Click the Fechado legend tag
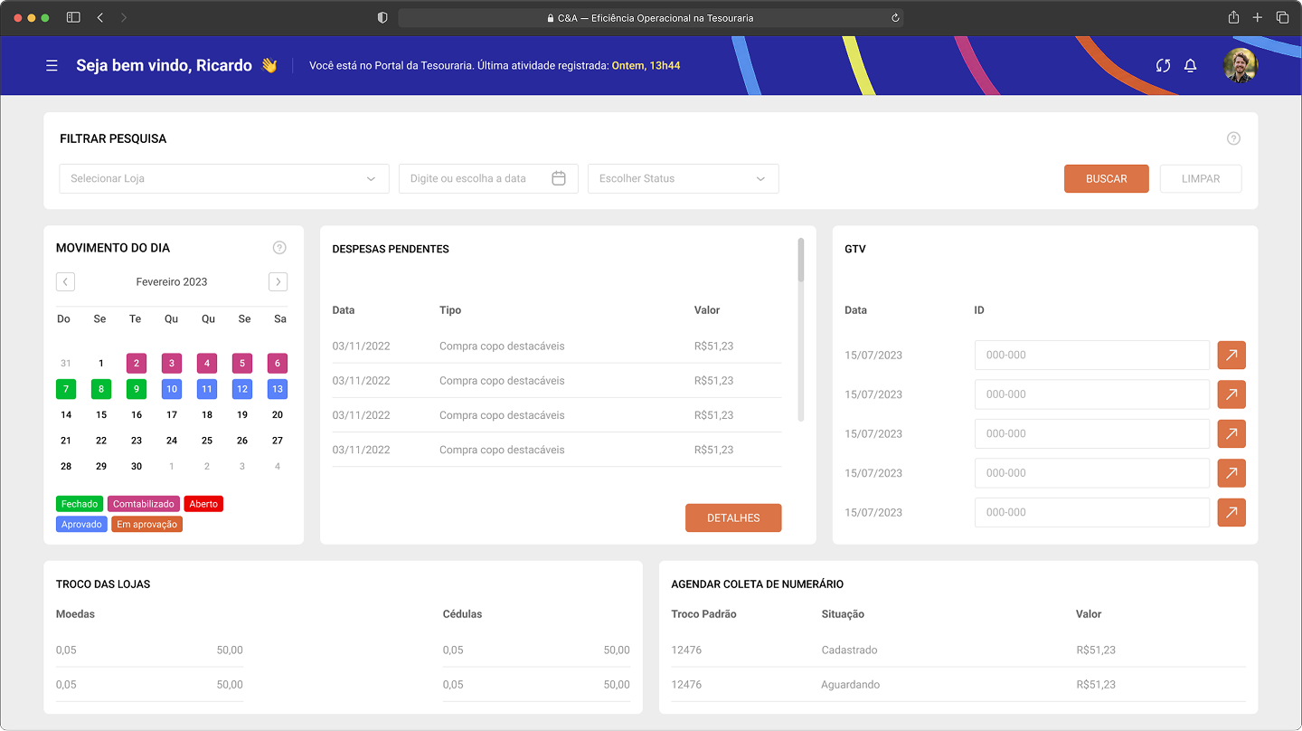Image resolution: width=1302 pixels, height=731 pixels. [x=80, y=504]
